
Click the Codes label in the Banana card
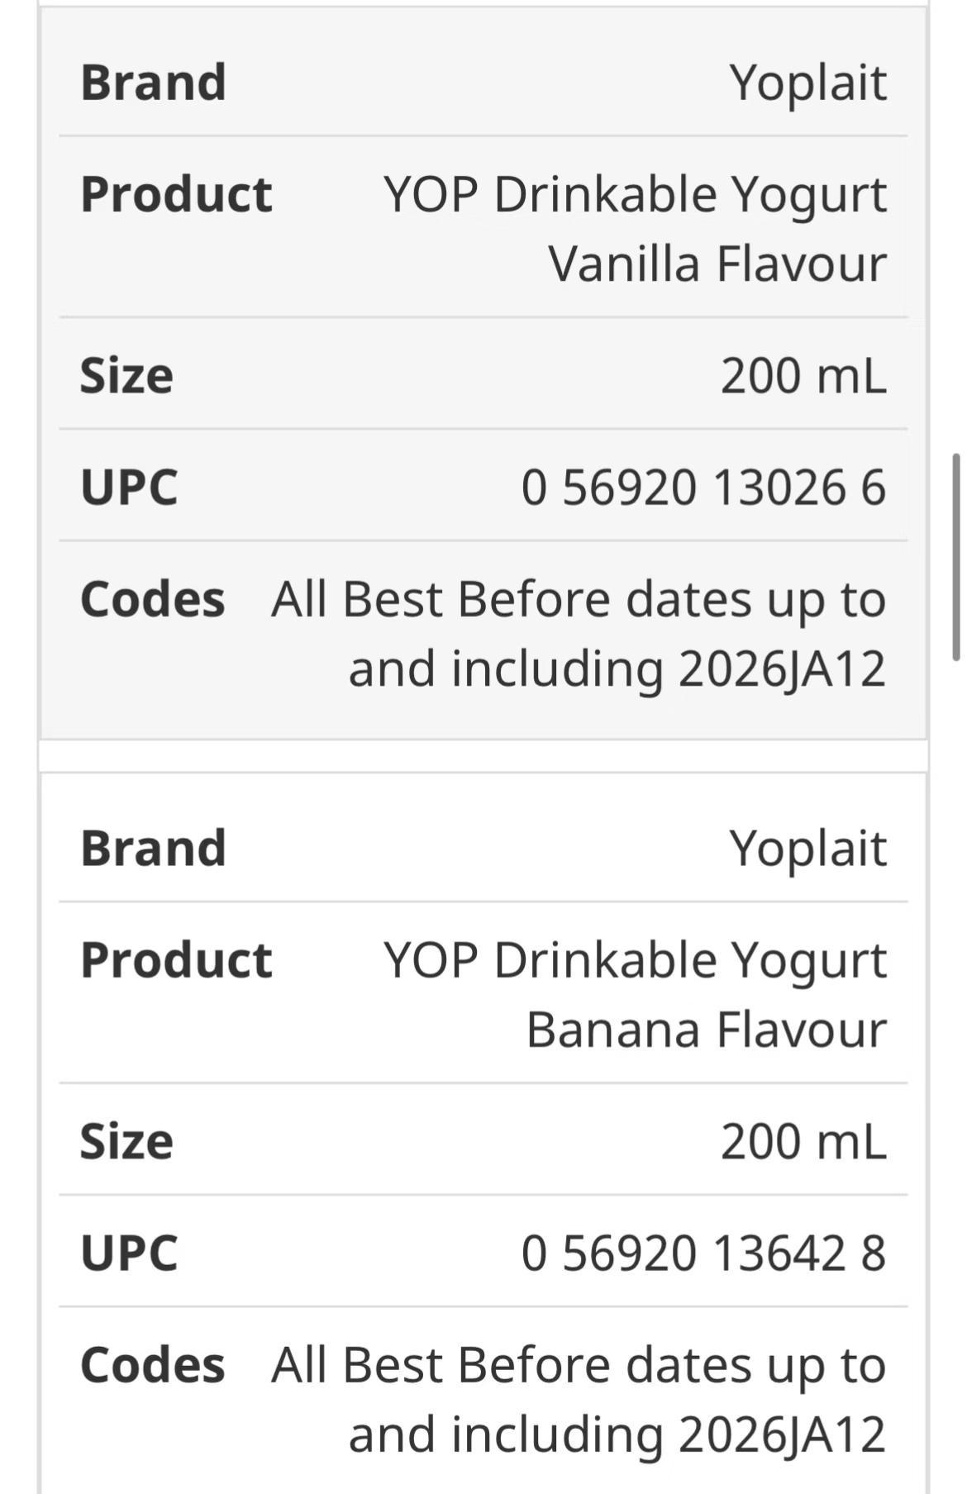click(152, 1365)
